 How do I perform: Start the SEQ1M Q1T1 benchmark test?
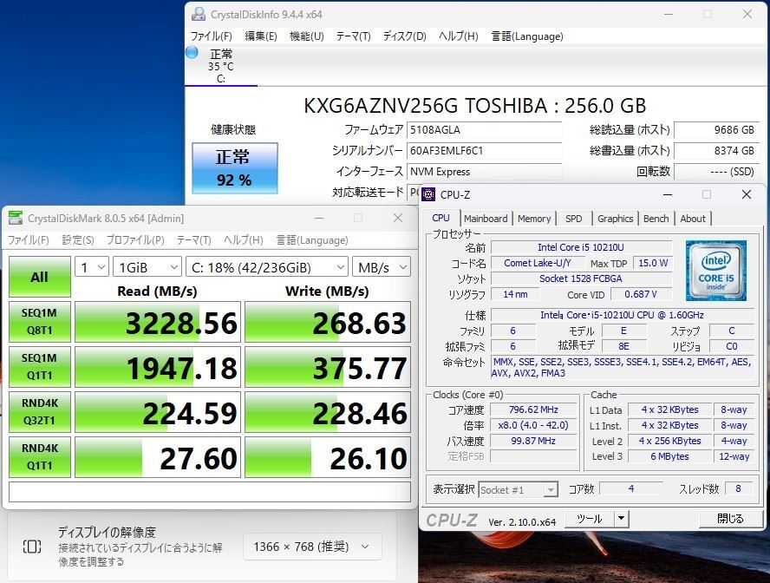coord(39,367)
